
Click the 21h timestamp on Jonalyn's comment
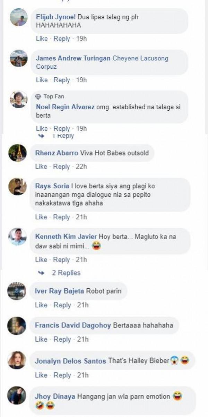click(82, 375)
